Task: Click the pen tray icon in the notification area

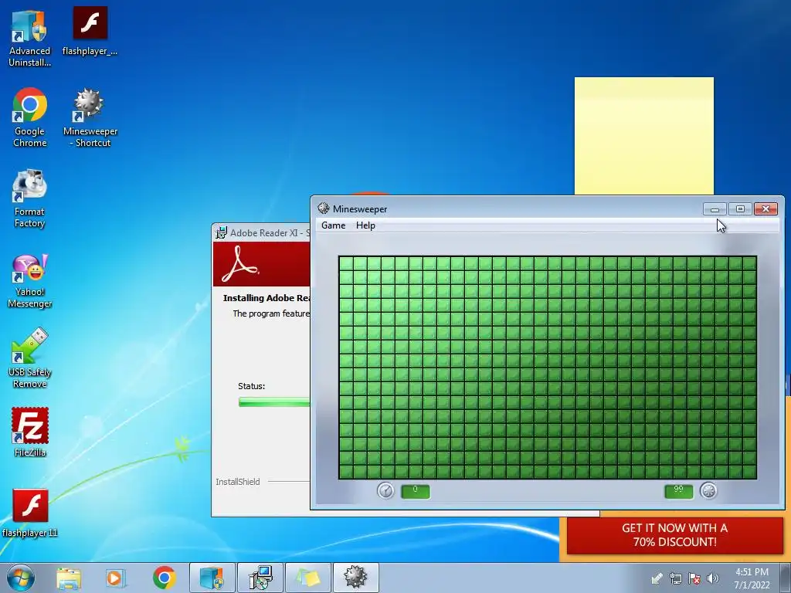Action: (x=657, y=578)
